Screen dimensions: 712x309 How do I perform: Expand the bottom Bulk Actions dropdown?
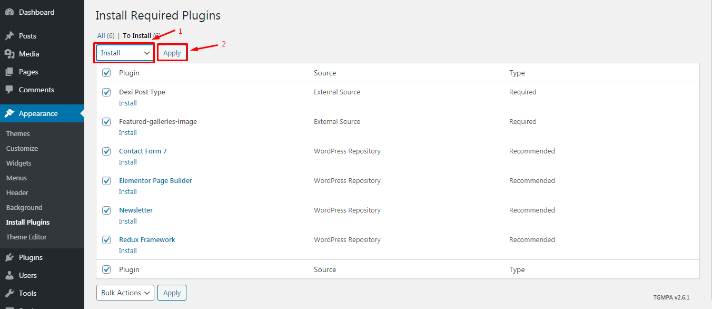[125, 293]
